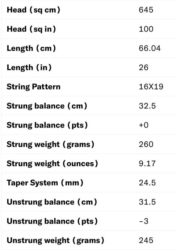The height and width of the screenshot is (250, 176).
Task: Select the 31.5 unstrung balance value
Action: (147, 202)
